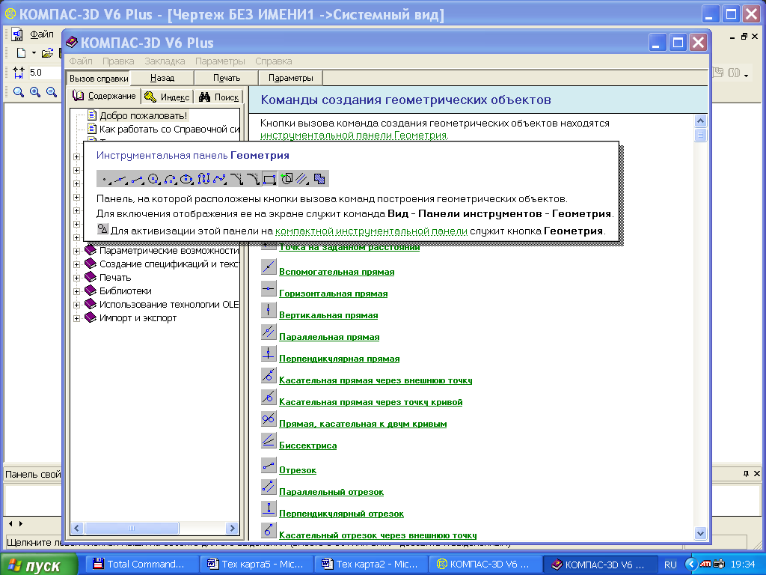Image resolution: width=766 pixels, height=575 pixels.
Task: Open the Отрезок link
Action: (x=298, y=470)
